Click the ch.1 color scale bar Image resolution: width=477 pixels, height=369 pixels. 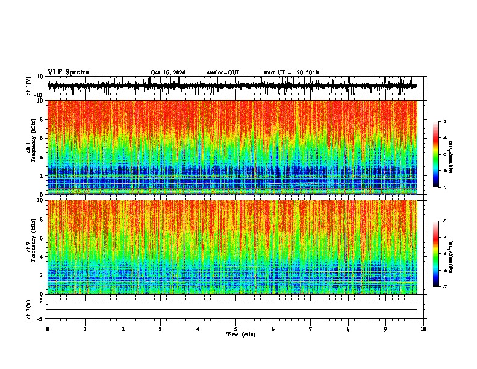tap(436, 154)
